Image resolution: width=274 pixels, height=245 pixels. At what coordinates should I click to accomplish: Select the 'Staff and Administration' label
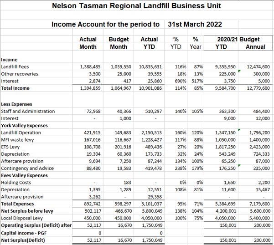pyautogui.click(x=28, y=111)
